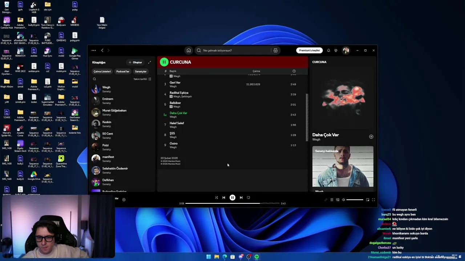The width and height of the screenshot is (465, 261).
Task: Add Daha Çok Var to library (plus icon)
Action: pyautogui.click(x=371, y=137)
